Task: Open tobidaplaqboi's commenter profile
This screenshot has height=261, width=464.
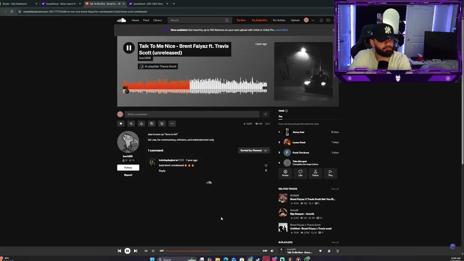Action: (x=167, y=160)
